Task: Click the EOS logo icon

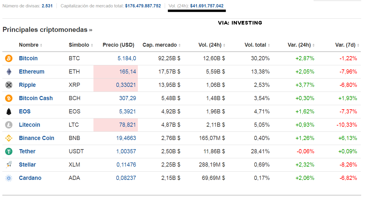Action: [9, 112]
